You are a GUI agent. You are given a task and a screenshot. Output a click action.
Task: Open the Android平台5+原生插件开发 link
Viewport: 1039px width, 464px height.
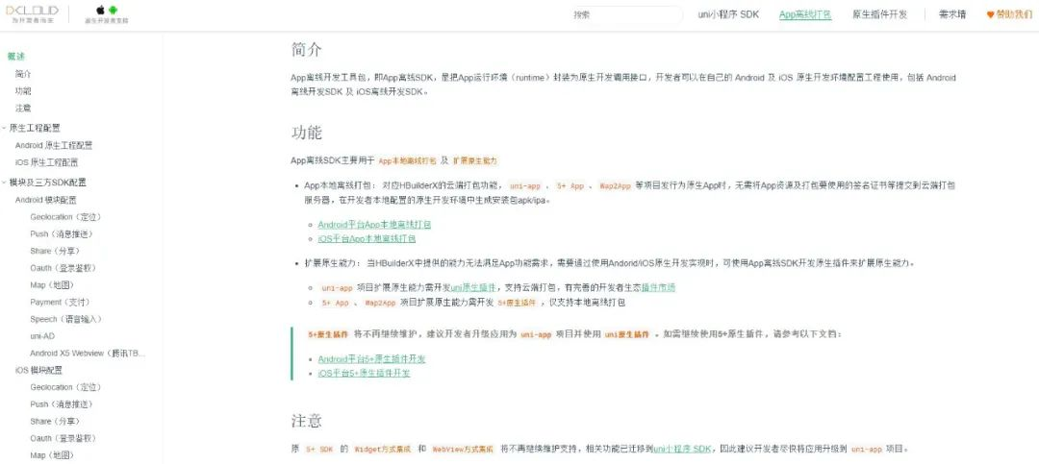click(371, 359)
